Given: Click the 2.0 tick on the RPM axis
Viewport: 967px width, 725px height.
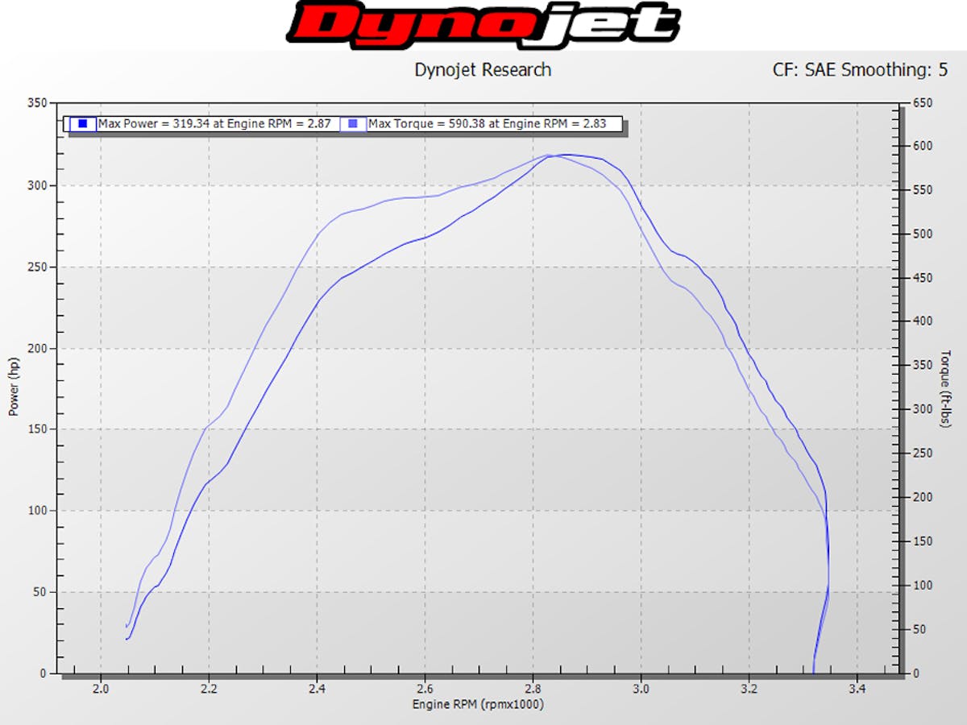Looking at the screenshot, I should (101, 690).
